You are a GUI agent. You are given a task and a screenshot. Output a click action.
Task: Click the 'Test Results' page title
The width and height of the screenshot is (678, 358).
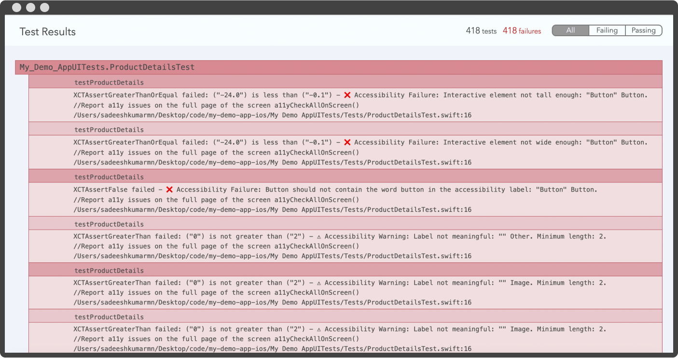point(47,31)
